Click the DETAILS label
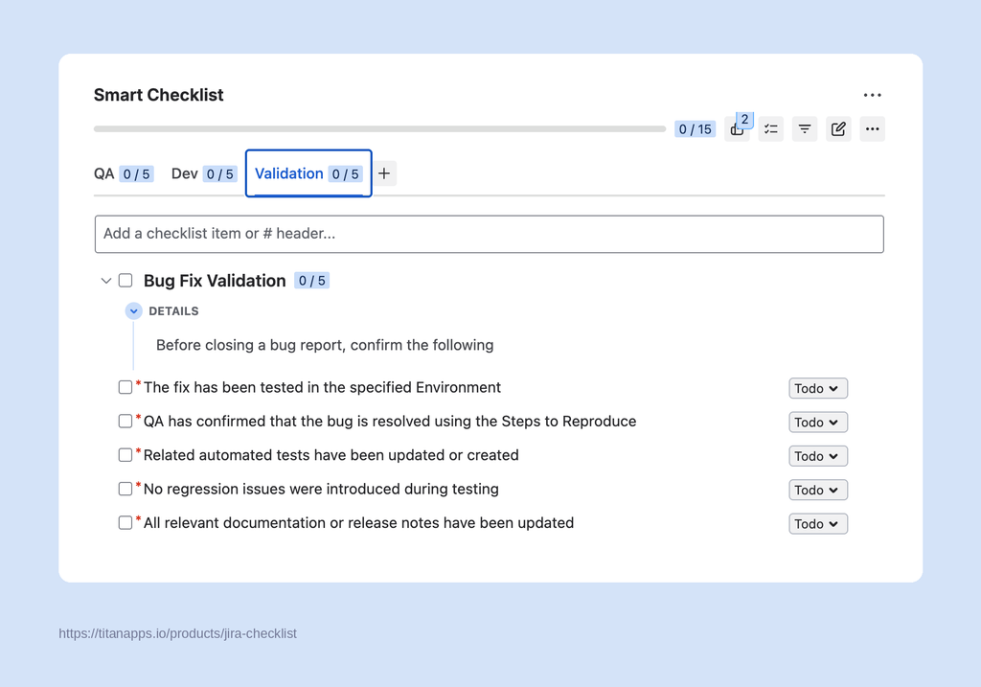Viewport: 981px width, 687px height. tap(173, 311)
